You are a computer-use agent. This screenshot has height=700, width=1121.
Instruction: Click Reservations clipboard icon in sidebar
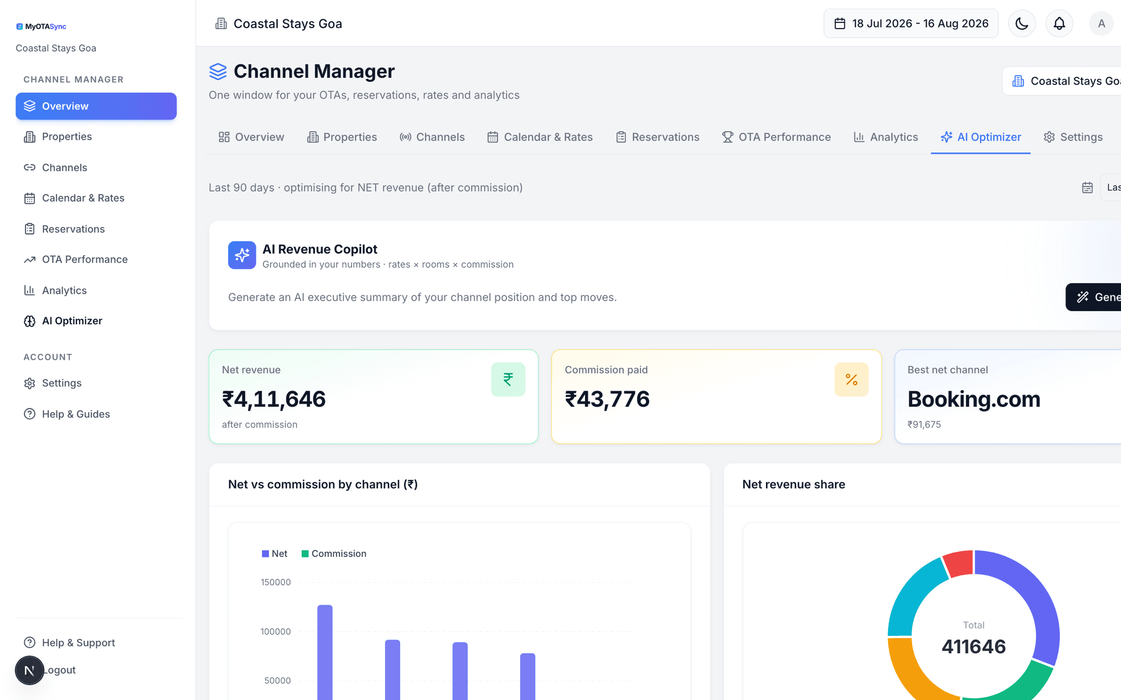click(x=30, y=229)
